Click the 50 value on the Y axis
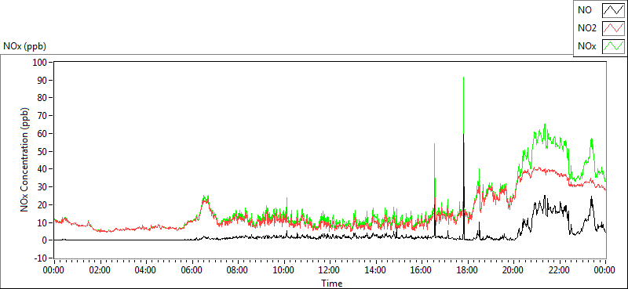This screenshot has width=628, height=289. pyautogui.click(x=43, y=151)
